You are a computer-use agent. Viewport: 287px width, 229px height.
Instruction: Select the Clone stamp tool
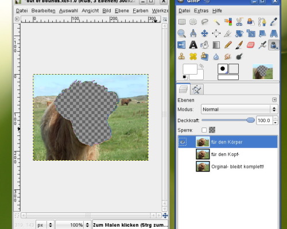tap(182, 57)
